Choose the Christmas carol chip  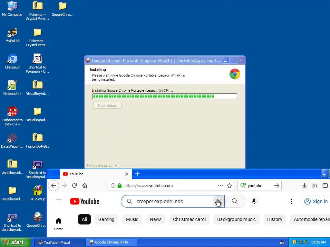point(189,219)
